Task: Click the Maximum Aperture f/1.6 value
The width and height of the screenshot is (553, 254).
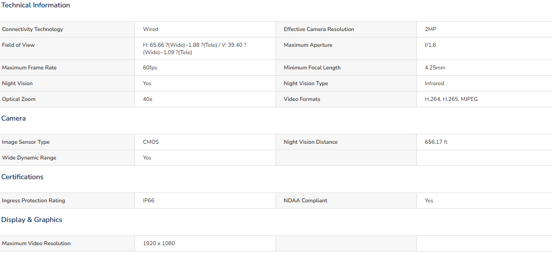Action: click(430, 45)
